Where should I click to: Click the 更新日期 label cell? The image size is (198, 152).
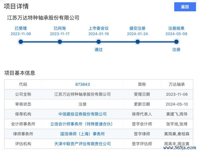click(142, 104)
